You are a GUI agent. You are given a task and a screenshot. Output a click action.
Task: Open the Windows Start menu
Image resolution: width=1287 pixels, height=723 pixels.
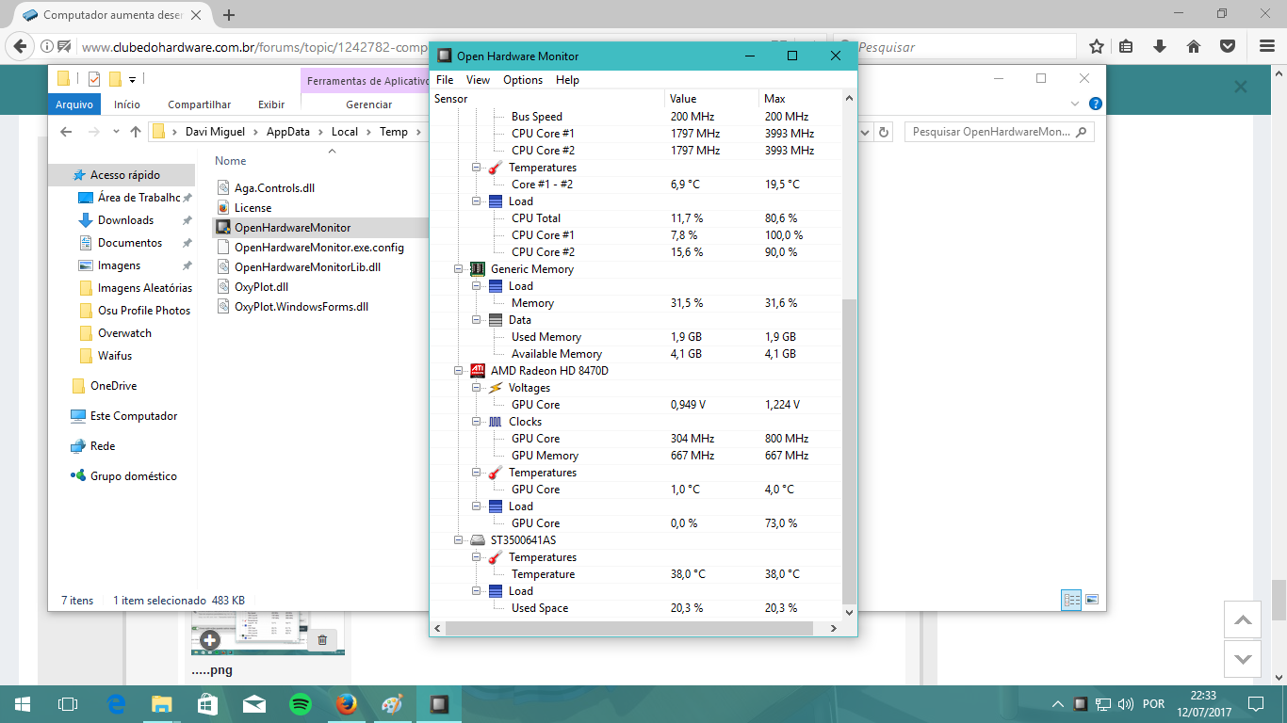pyautogui.click(x=23, y=704)
